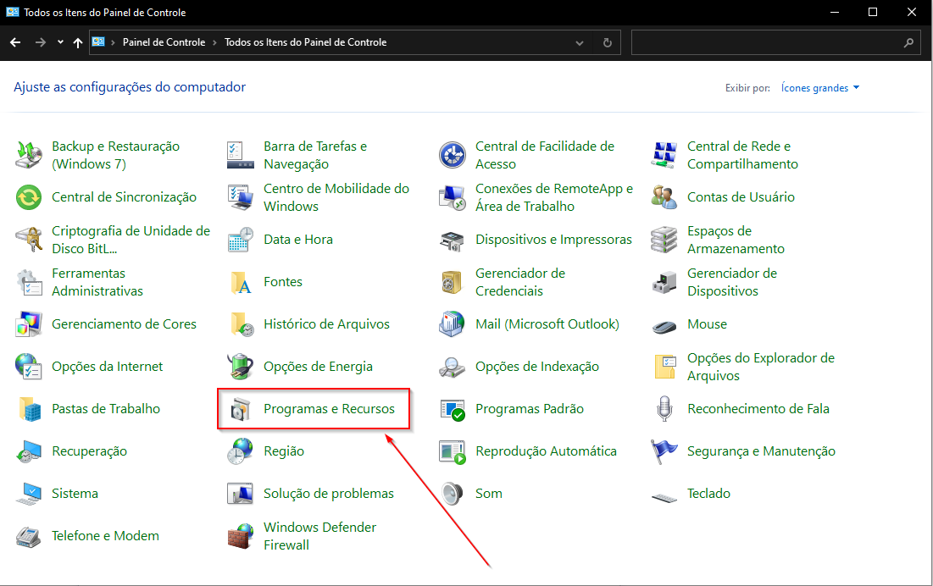This screenshot has width=933, height=586.
Task: Click the Som link text
Action: 488,494
